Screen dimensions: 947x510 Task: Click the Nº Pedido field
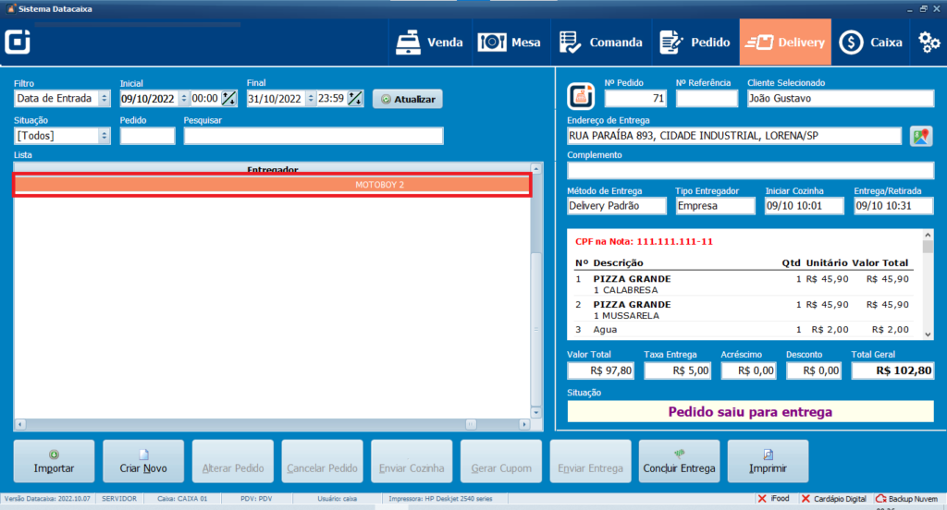pos(635,98)
